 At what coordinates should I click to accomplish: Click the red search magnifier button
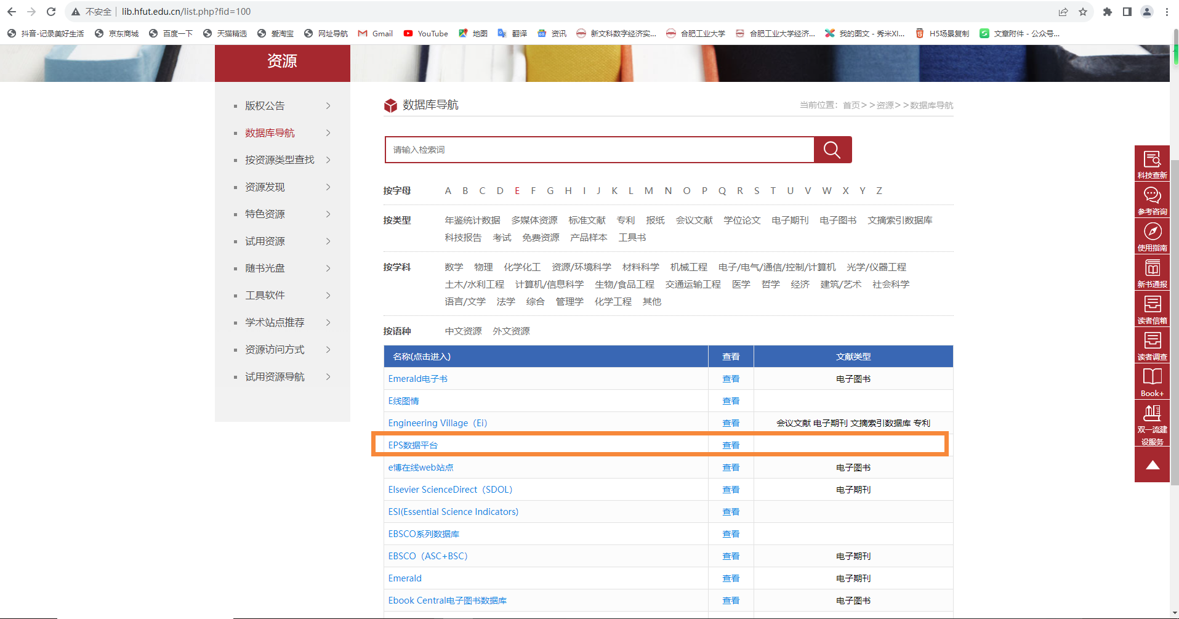pos(832,150)
